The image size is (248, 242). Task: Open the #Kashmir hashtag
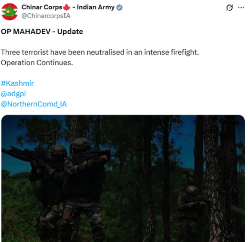pos(17,83)
